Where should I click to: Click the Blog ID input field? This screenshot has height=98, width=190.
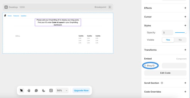pos(174,65)
